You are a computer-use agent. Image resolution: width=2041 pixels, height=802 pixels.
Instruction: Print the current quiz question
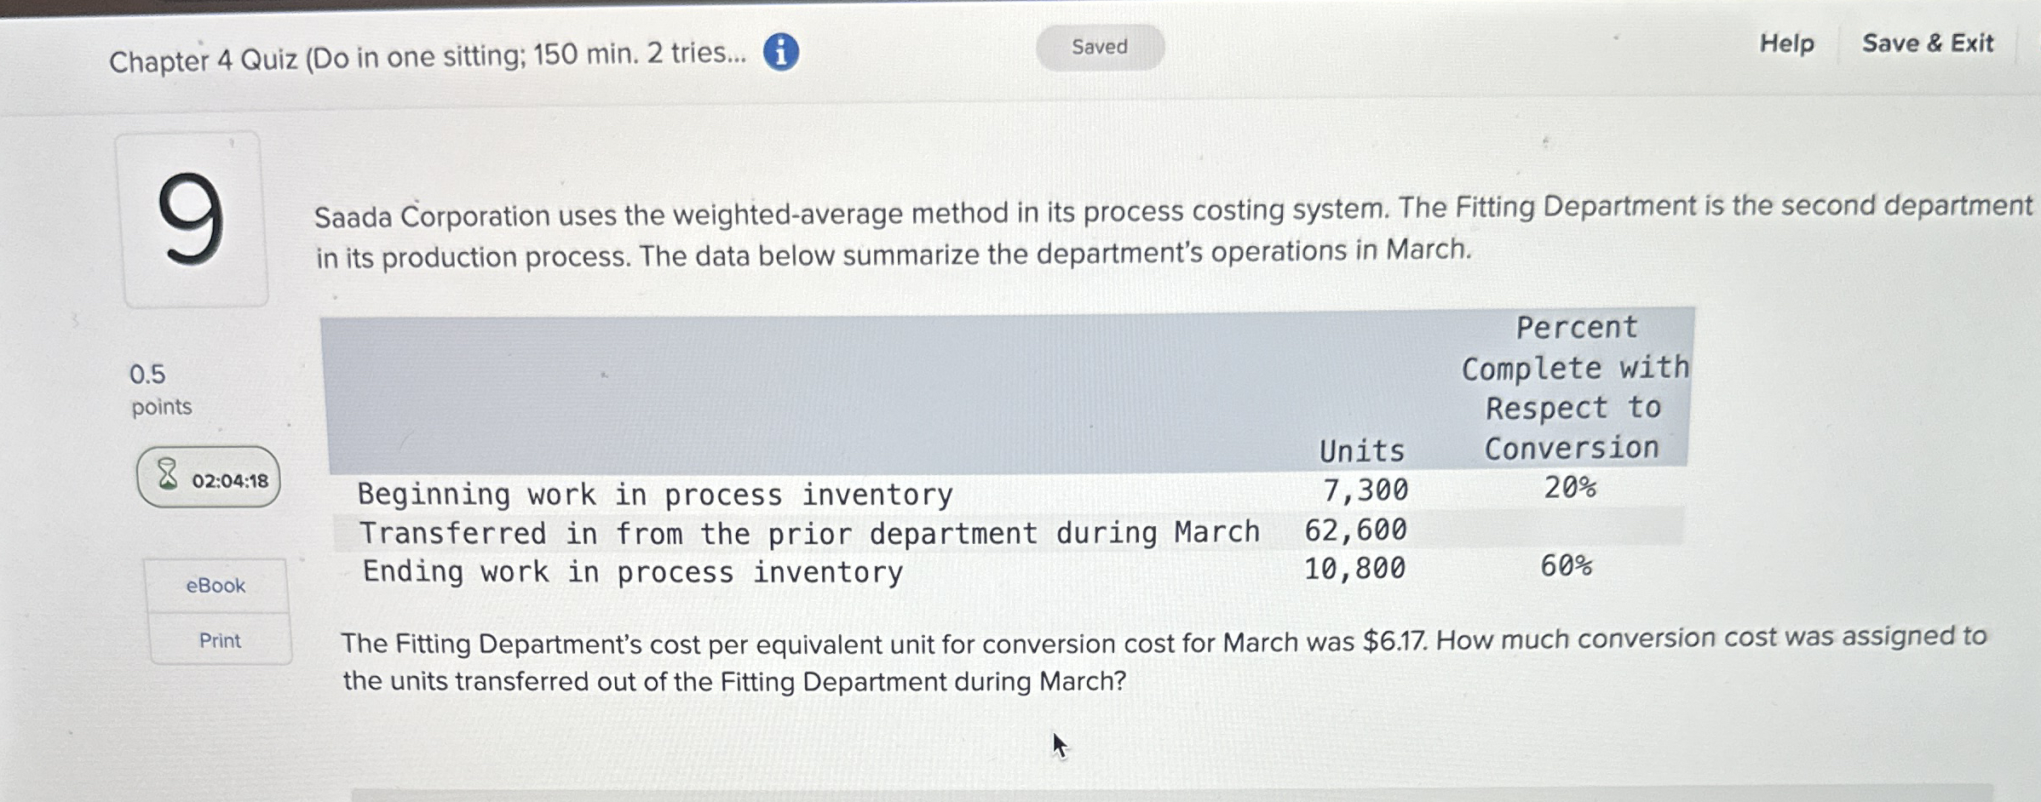pyautogui.click(x=217, y=639)
